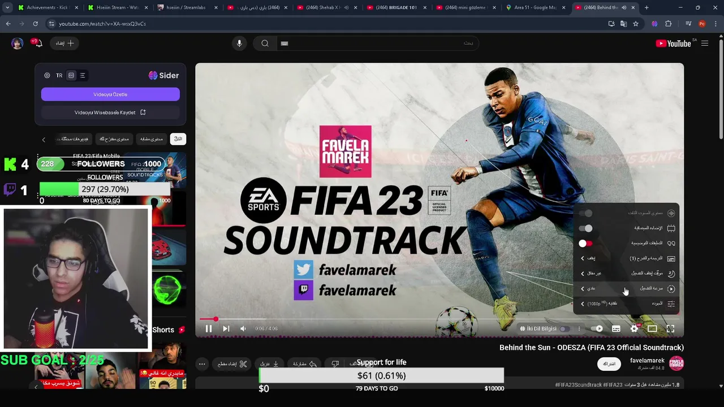724x407 pixels.
Task: Open the account avatar menu
Action: point(18,44)
